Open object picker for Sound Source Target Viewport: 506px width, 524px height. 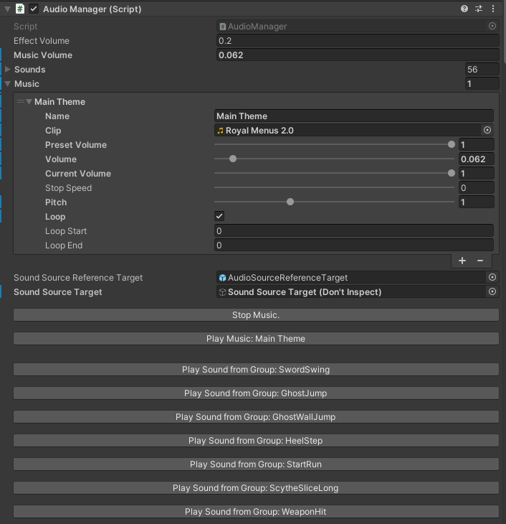pos(492,291)
